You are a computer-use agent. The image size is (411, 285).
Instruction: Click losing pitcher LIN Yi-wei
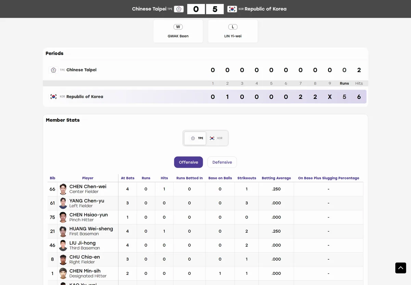(233, 36)
